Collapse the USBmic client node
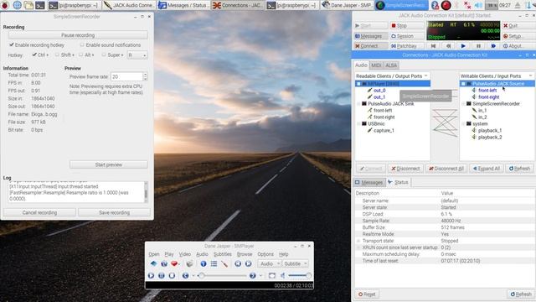 (x=358, y=124)
